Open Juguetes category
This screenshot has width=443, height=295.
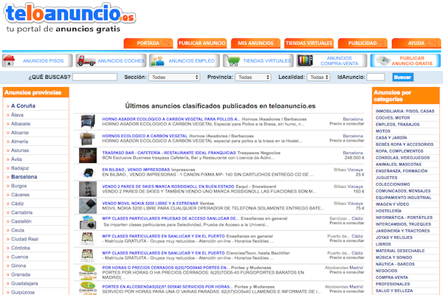click(x=386, y=178)
